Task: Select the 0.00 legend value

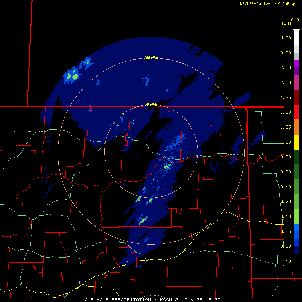Action: [x=286, y=246]
